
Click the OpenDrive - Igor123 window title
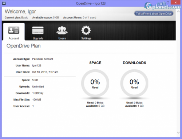[x=91, y=3]
